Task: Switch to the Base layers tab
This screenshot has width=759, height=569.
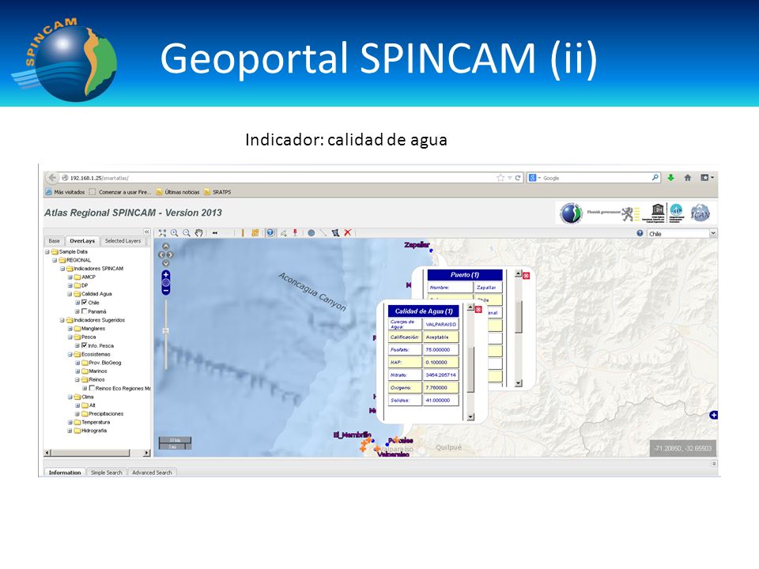Action: click(x=55, y=241)
